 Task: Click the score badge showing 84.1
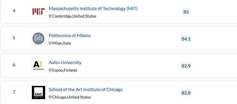click(186, 39)
